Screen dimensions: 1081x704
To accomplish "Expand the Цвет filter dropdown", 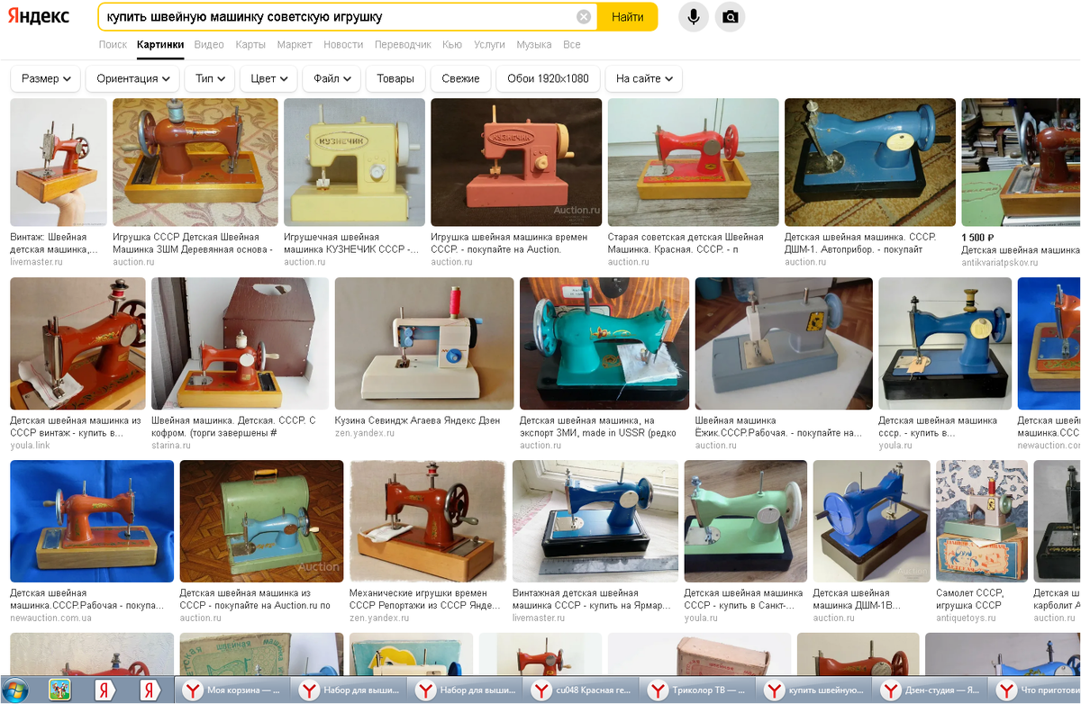I will tap(268, 78).
